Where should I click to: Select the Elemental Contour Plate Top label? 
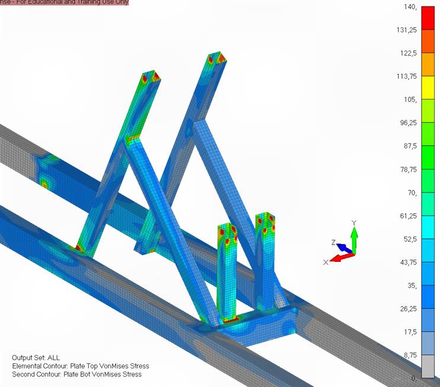tap(80, 366)
